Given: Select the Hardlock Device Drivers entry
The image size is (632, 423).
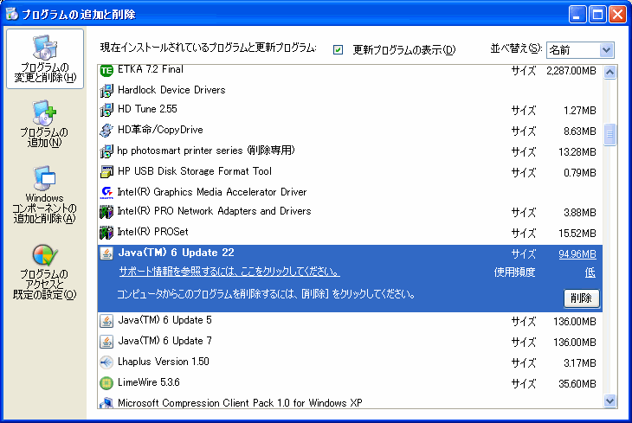Looking at the screenshot, I should point(350,90).
